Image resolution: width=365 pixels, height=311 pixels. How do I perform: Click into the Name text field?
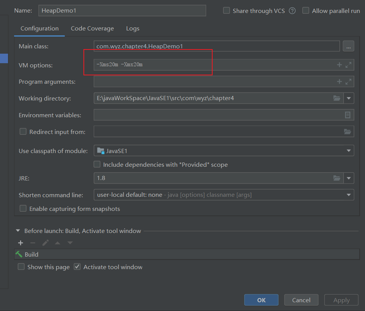point(122,11)
